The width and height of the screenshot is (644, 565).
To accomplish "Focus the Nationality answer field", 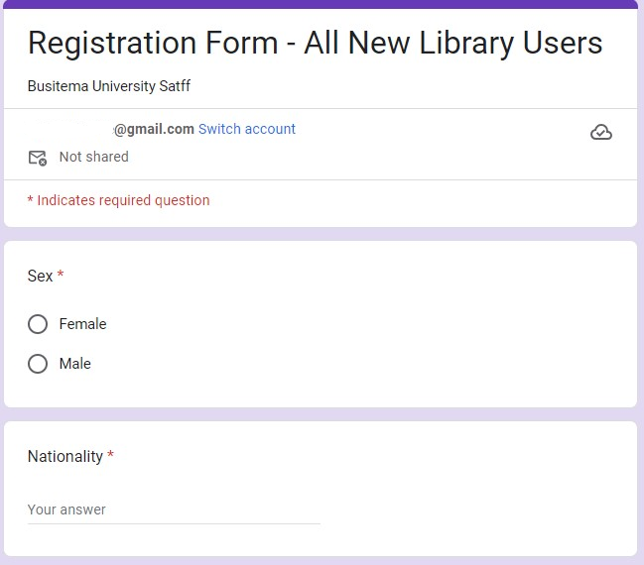I will 174,510.
